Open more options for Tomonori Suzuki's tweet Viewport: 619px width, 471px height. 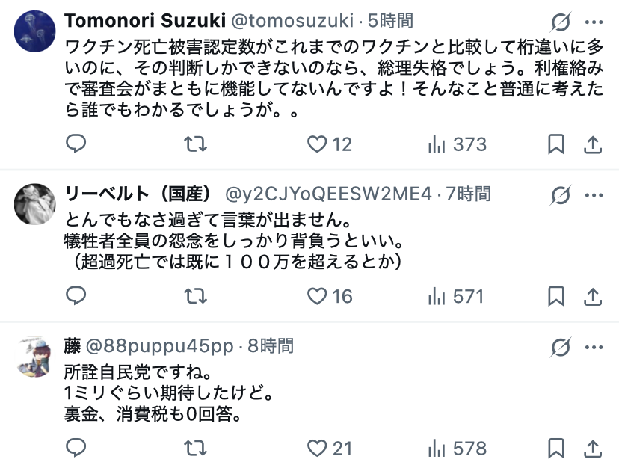593,21
